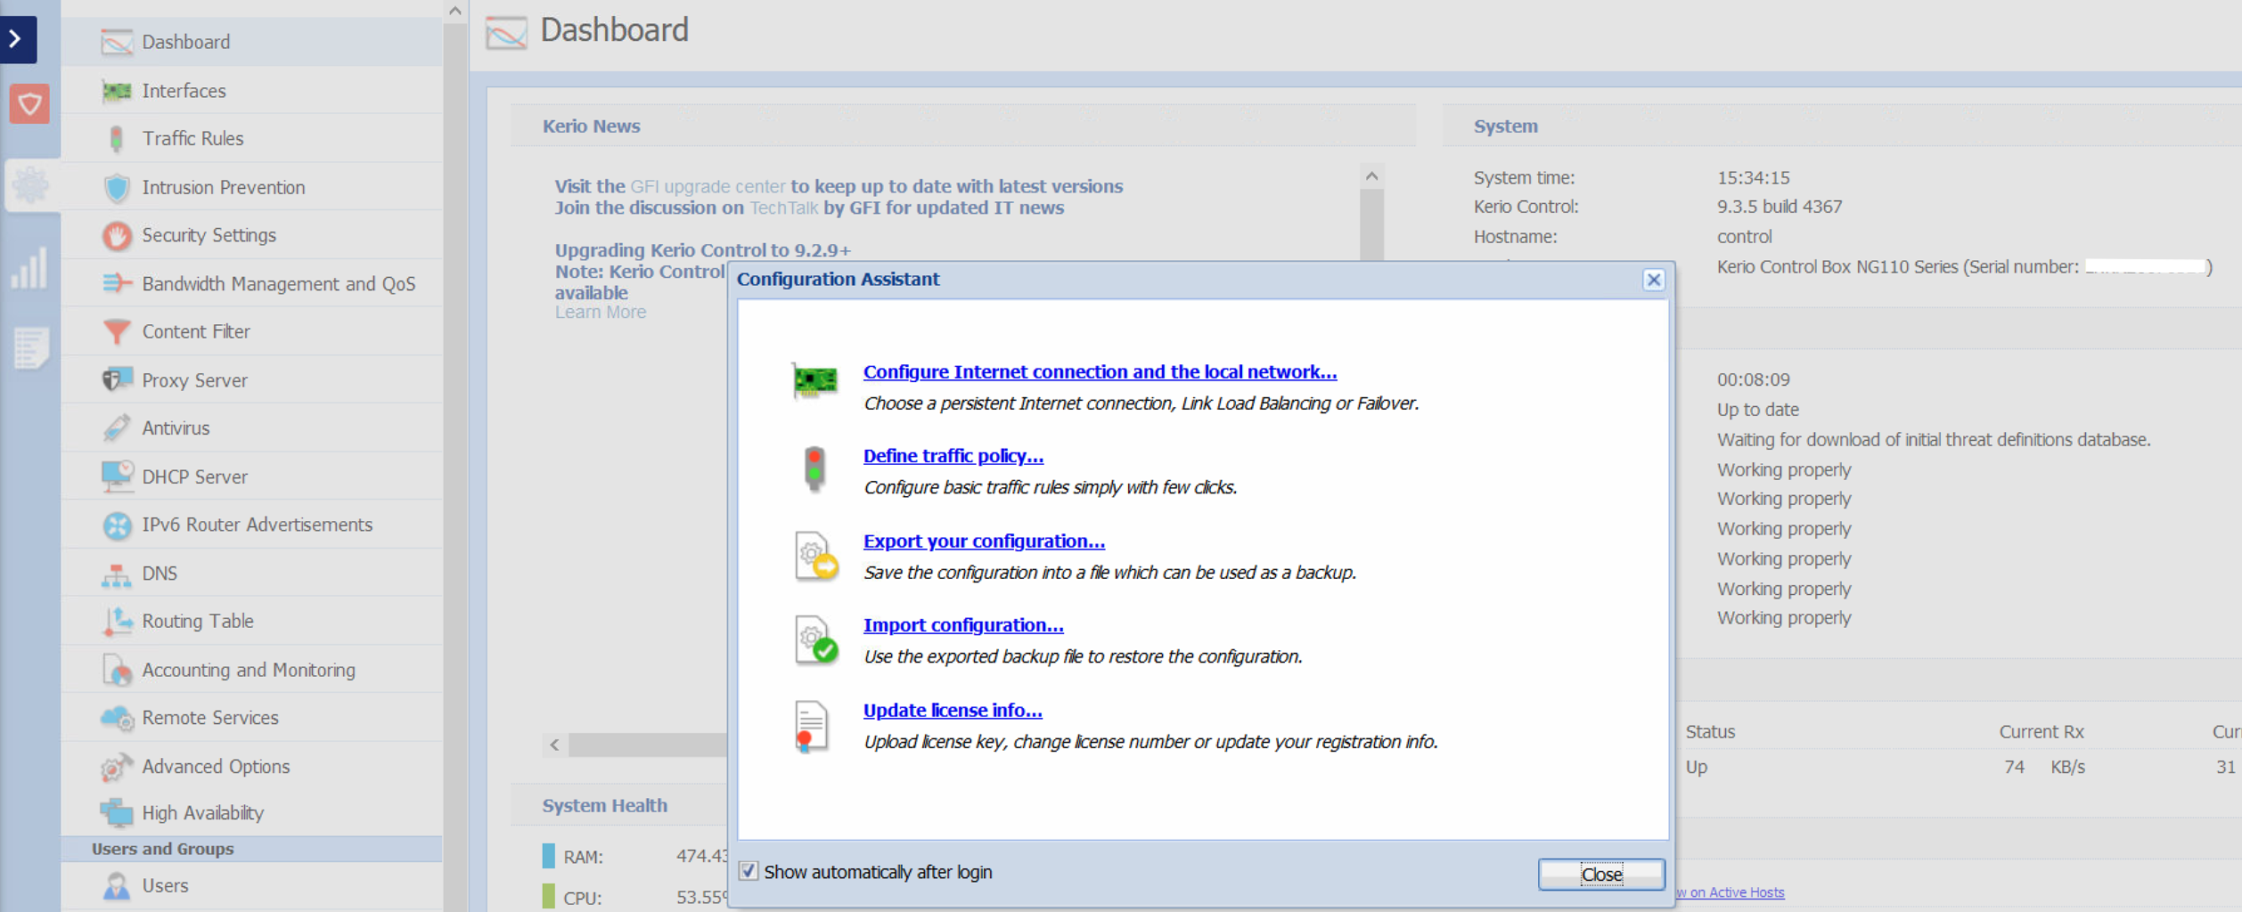
Task: Click the Interfaces network card icon
Action: [117, 91]
